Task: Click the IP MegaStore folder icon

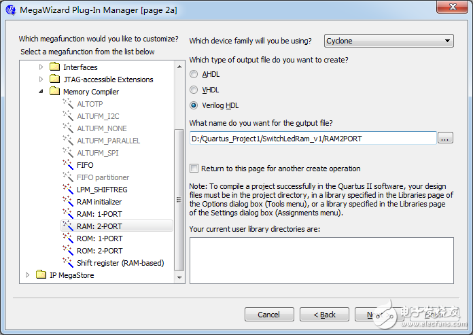Action: tap(41, 275)
